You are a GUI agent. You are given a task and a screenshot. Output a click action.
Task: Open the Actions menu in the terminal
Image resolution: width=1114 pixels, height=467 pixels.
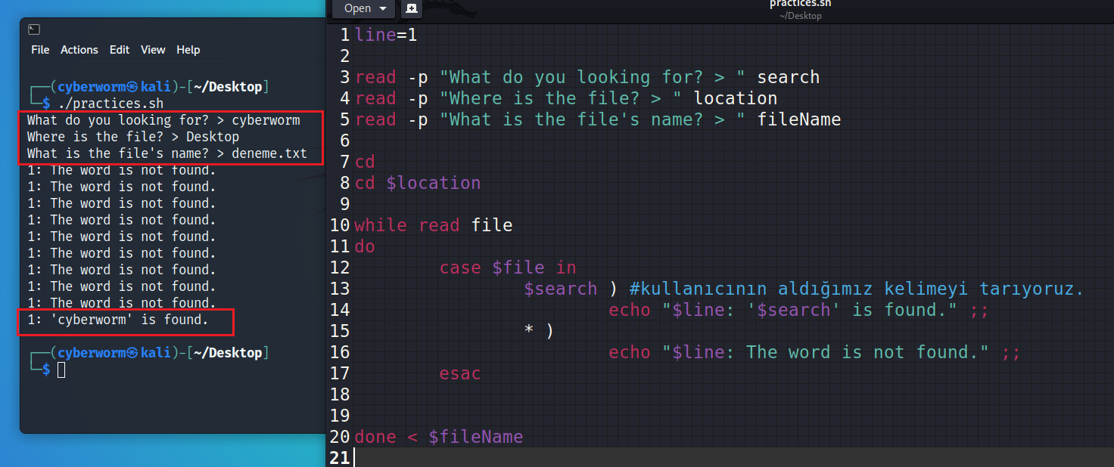(x=79, y=50)
